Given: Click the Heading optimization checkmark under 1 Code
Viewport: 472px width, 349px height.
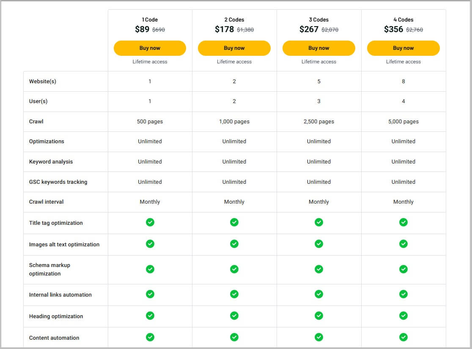Looking at the screenshot, I should pos(150,316).
